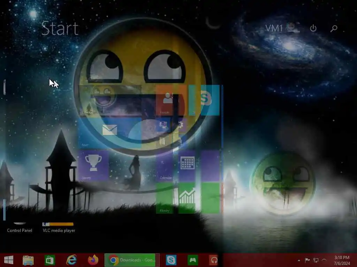Image resolution: width=357 pixels, height=267 pixels.
Task: Launch VLC media player shortcut
Action: pos(59,228)
